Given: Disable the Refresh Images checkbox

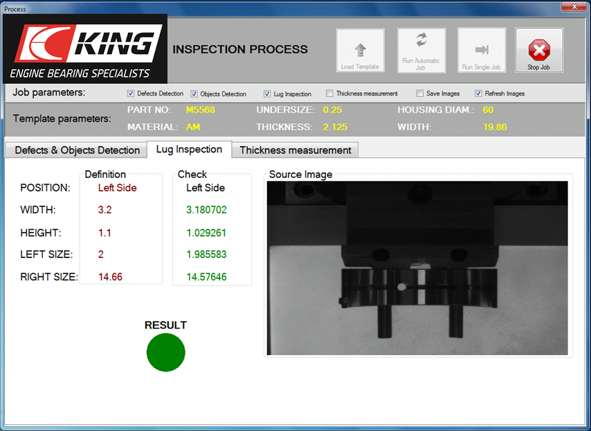Looking at the screenshot, I should pos(478,93).
